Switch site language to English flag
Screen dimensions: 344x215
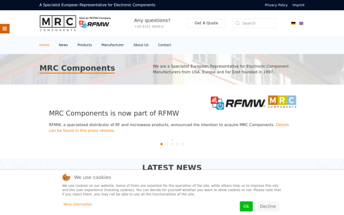click(x=301, y=24)
